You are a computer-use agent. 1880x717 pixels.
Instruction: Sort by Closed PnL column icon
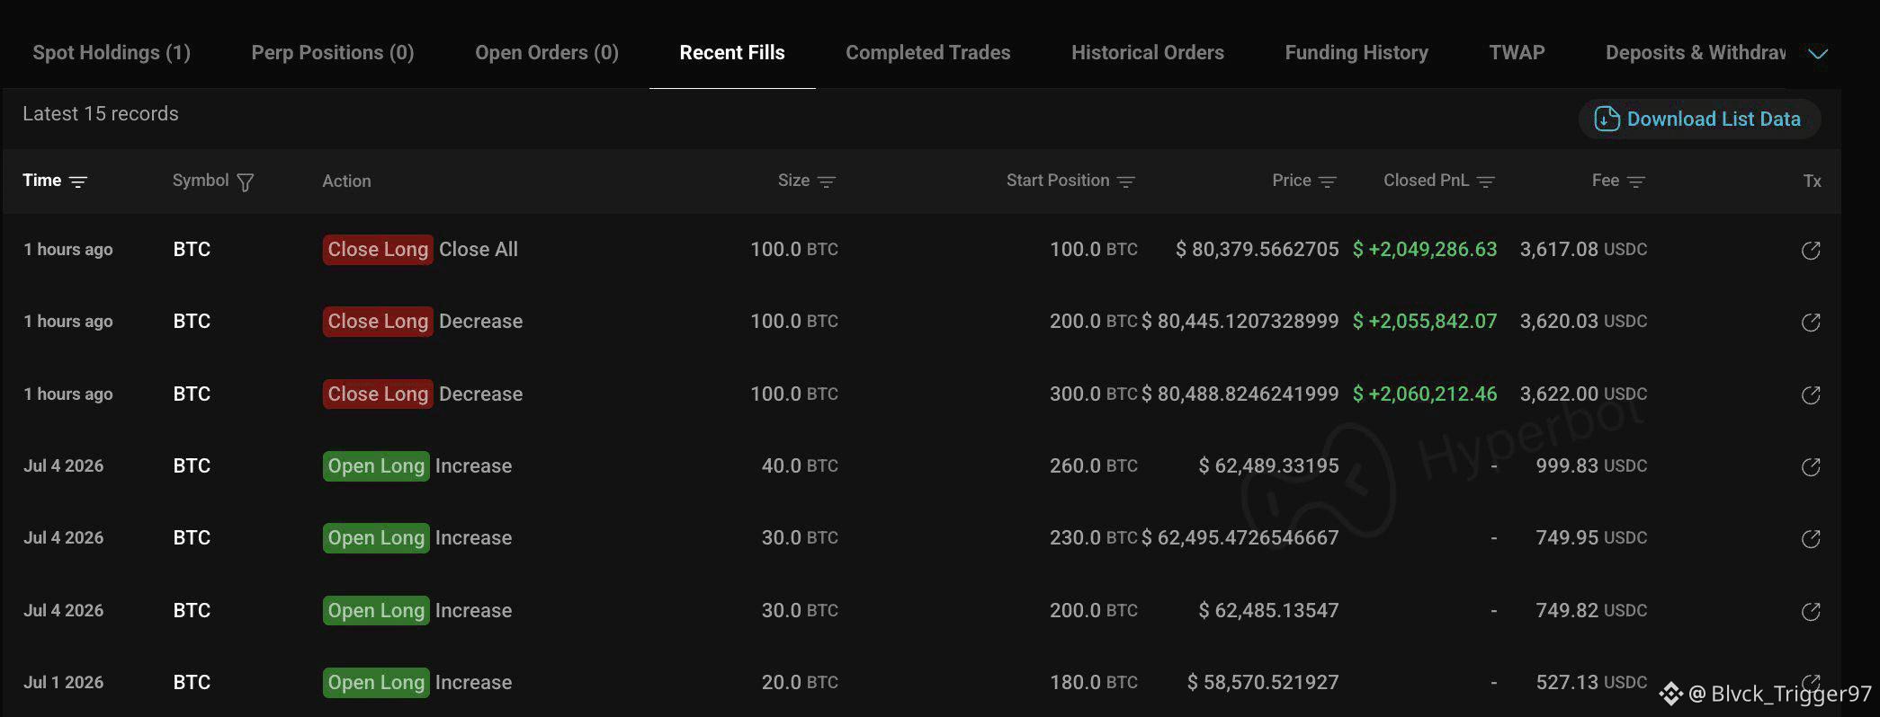[x=1485, y=181]
